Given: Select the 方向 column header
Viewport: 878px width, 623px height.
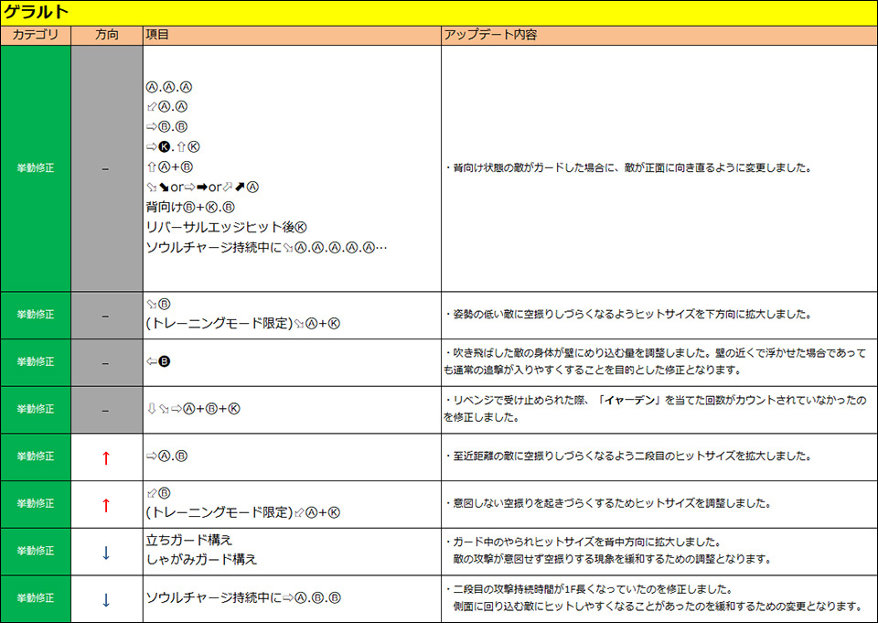Looking at the screenshot, I should tap(106, 35).
